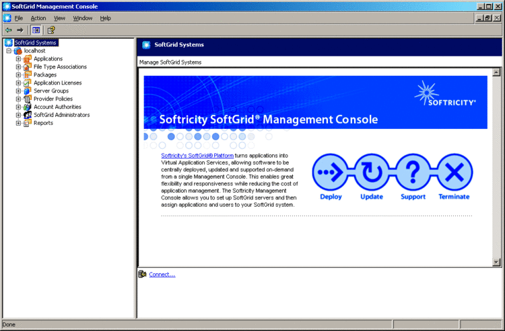The width and height of the screenshot is (505, 331).
Task: Click the Terminate X icon
Action: (454, 173)
